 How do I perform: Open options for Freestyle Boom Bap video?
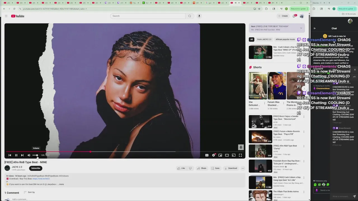pos(304,161)
